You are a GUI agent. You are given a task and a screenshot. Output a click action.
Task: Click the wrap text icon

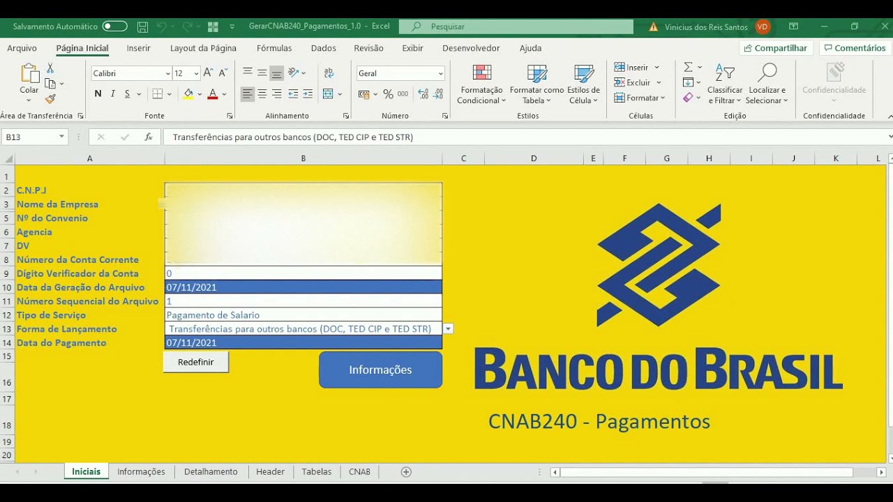328,73
